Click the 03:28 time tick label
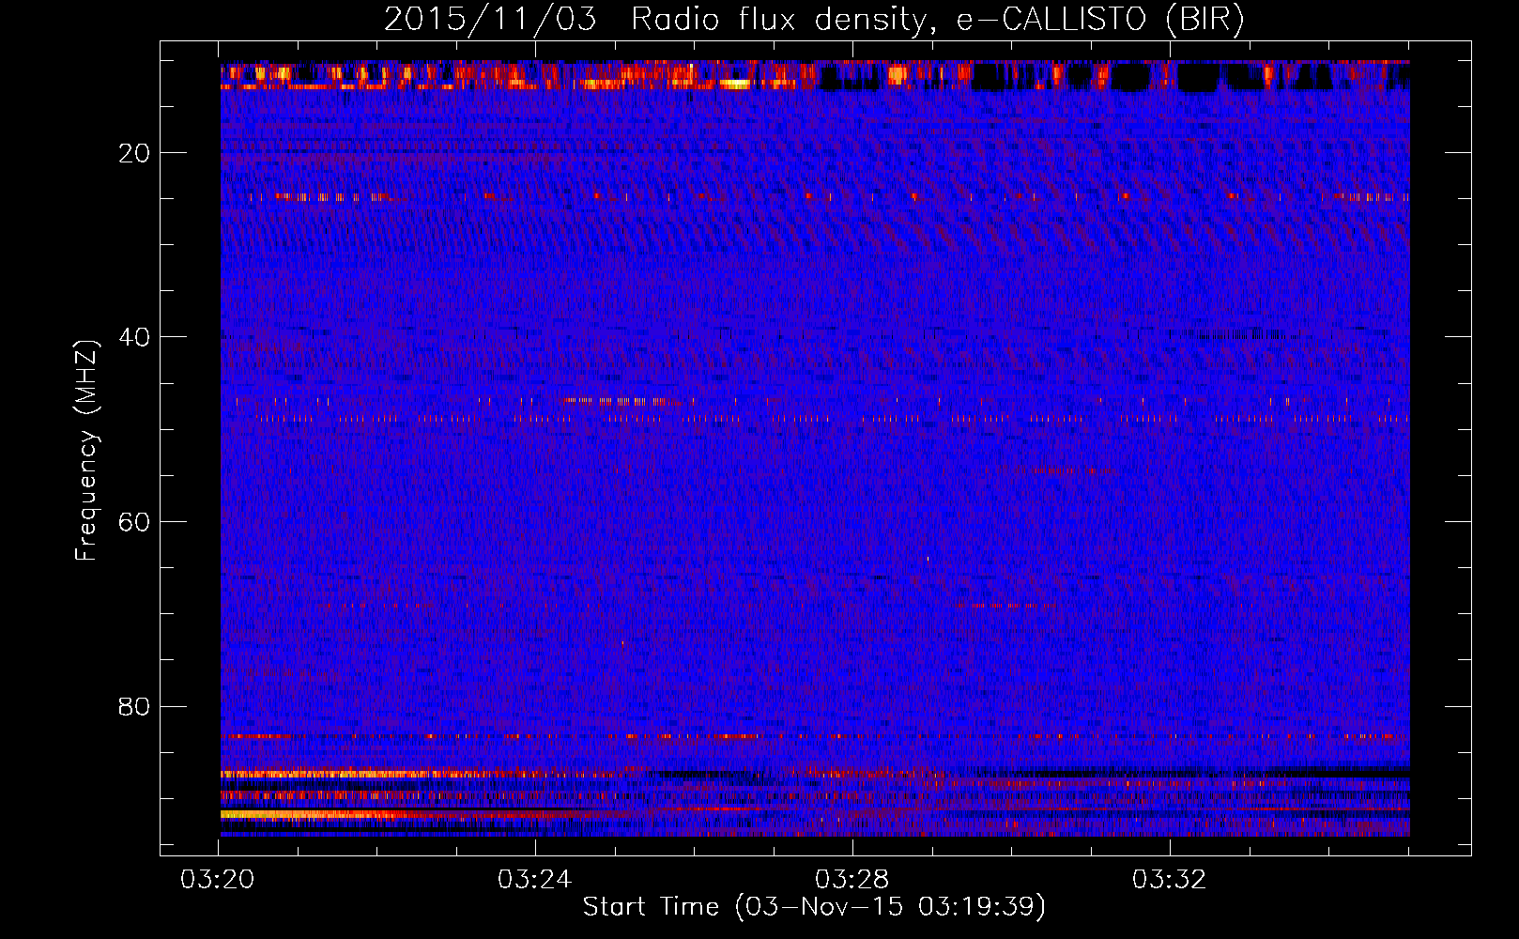 (852, 880)
